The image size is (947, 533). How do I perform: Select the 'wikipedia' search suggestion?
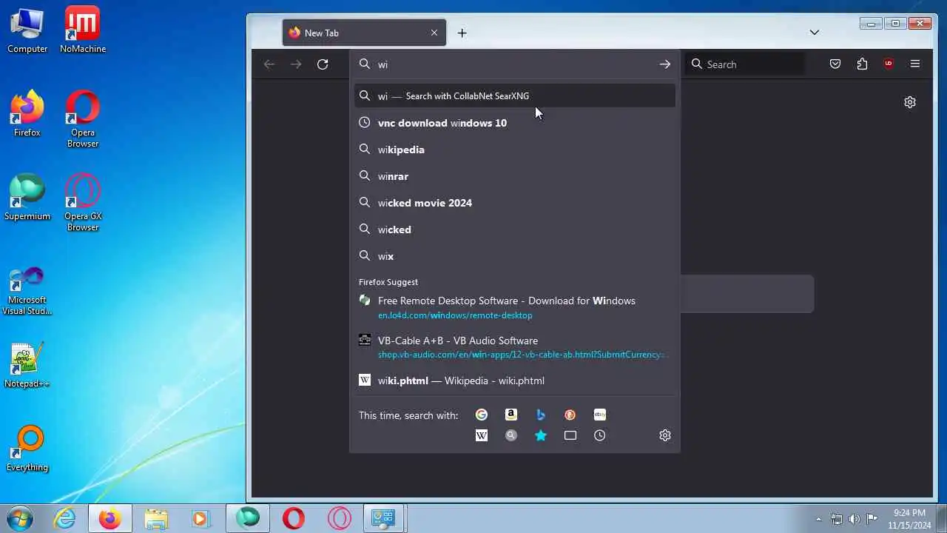(x=515, y=150)
